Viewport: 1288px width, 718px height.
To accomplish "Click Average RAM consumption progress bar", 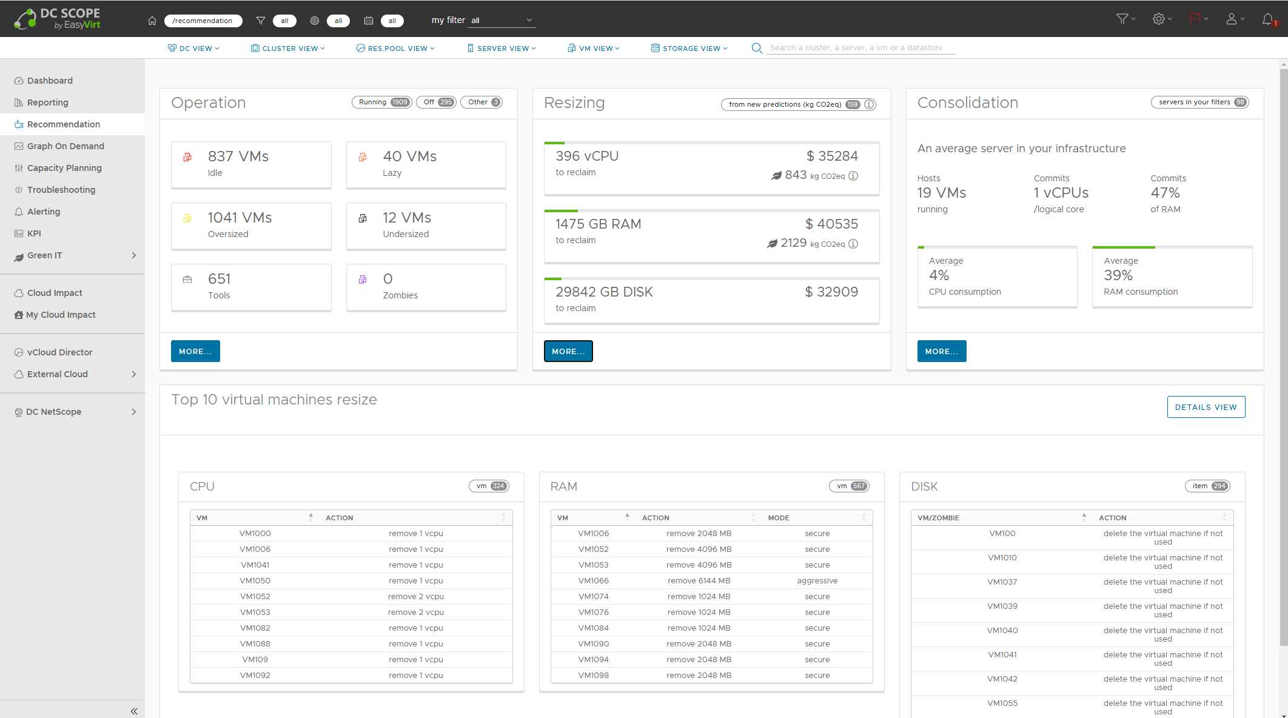I will coord(1172,247).
